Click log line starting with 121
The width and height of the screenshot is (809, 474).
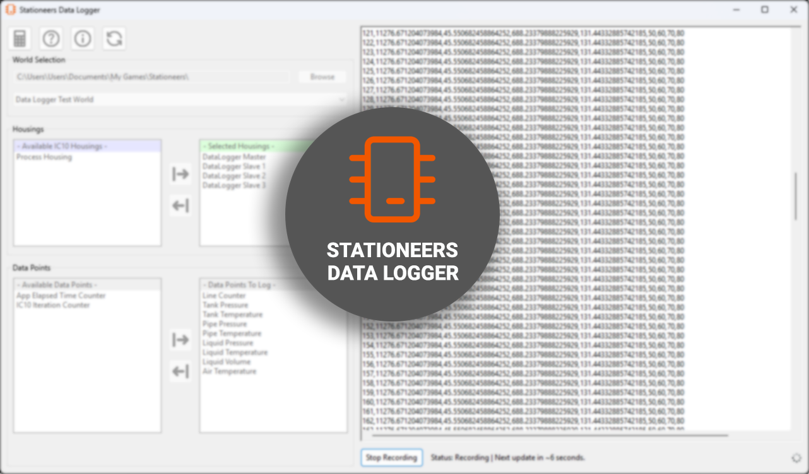523,33
